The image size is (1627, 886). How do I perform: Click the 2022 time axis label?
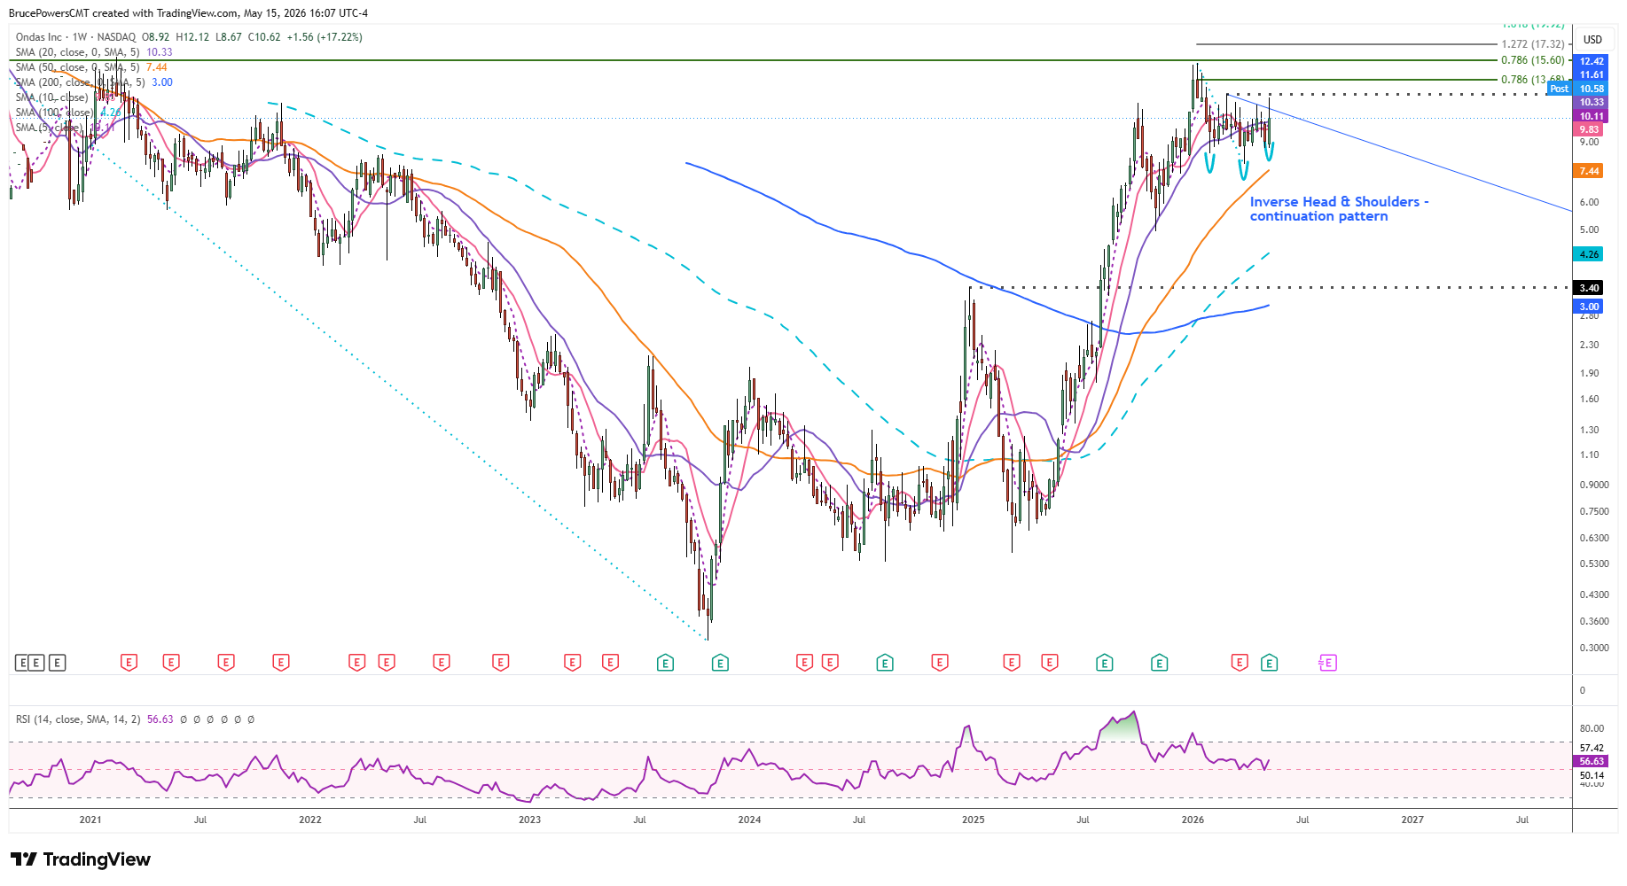pos(310,820)
